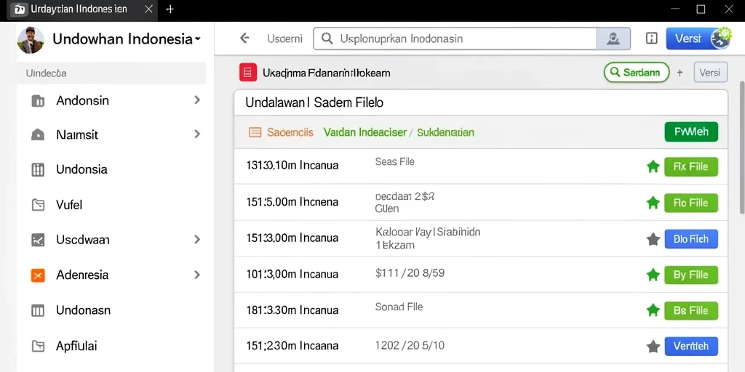Image resolution: width=745 pixels, height=372 pixels.
Task: Click the green Sardann search button
Action: (x=636, y=73)
